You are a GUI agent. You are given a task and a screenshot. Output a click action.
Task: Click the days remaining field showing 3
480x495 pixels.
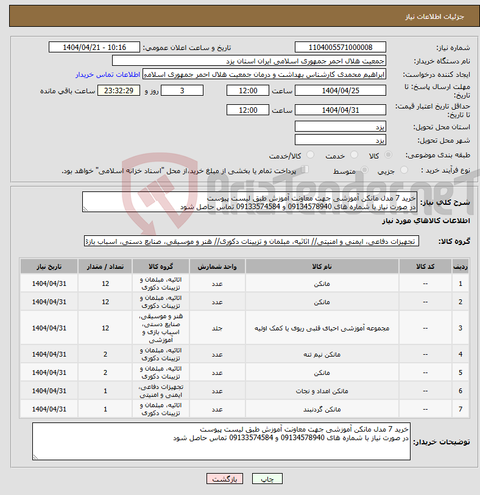182,91
